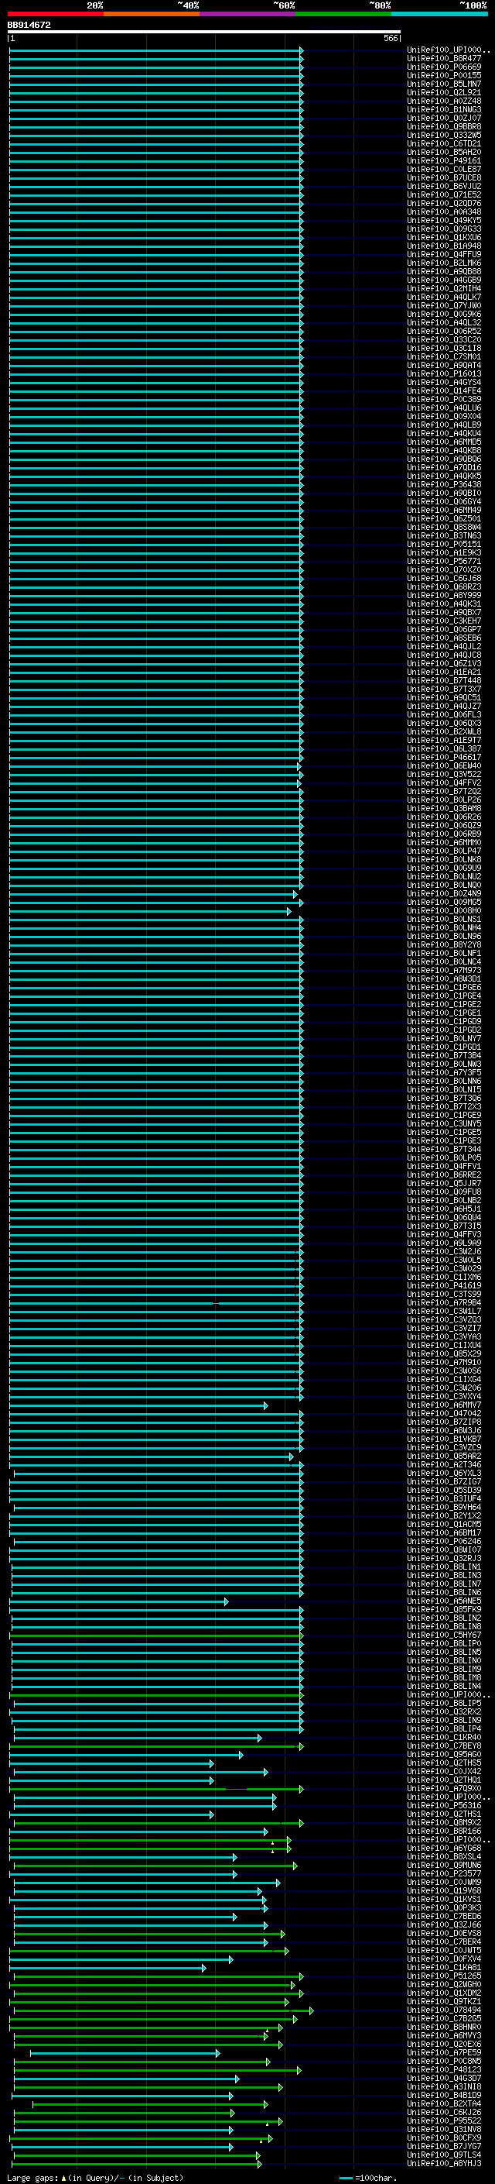The height and width of the screenshot is (2184, 495).
Task: Click the cyan ~100% identity legend bar
Action: click(439, 14)
